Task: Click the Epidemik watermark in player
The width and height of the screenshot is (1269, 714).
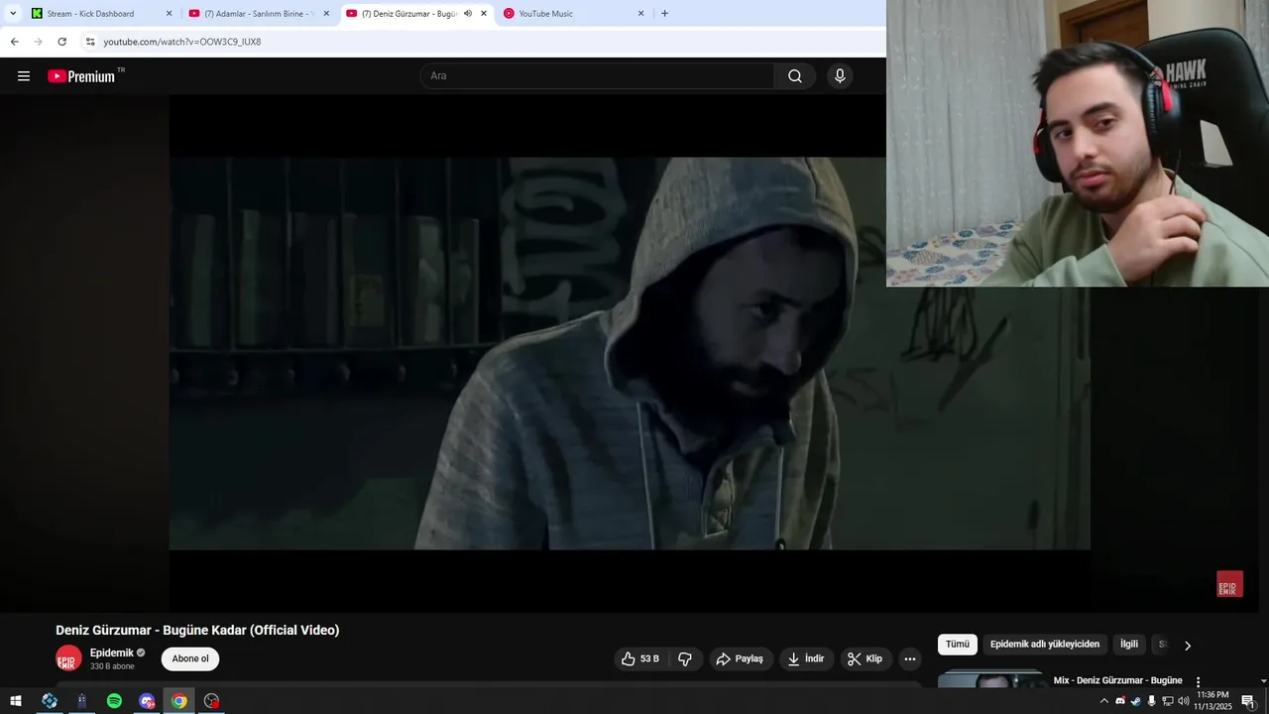Action: pyautogui.click(x=1229, y=584)
